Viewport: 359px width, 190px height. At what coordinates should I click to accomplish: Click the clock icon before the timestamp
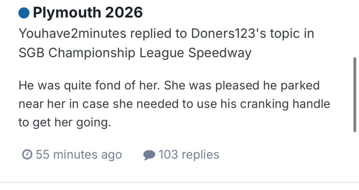(x=27, y=155)
